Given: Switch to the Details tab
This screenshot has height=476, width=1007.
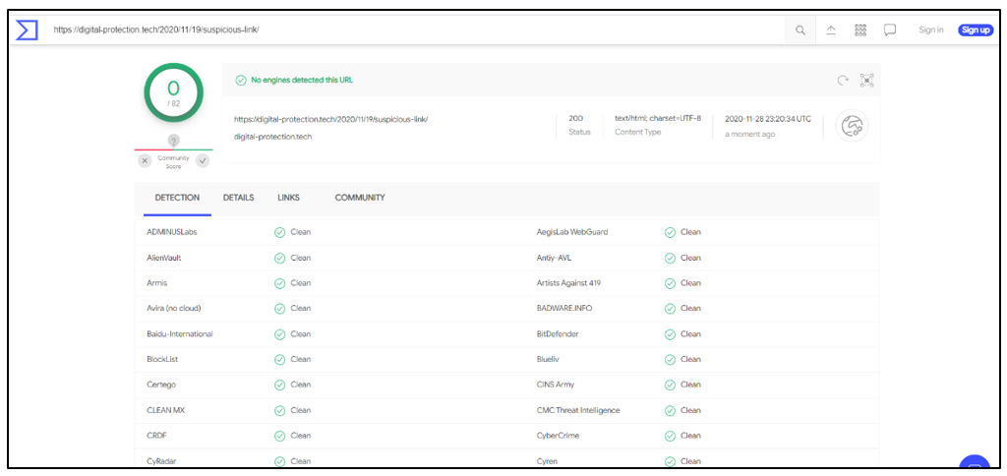Looking at the screenshot, I should click(238, 198).
